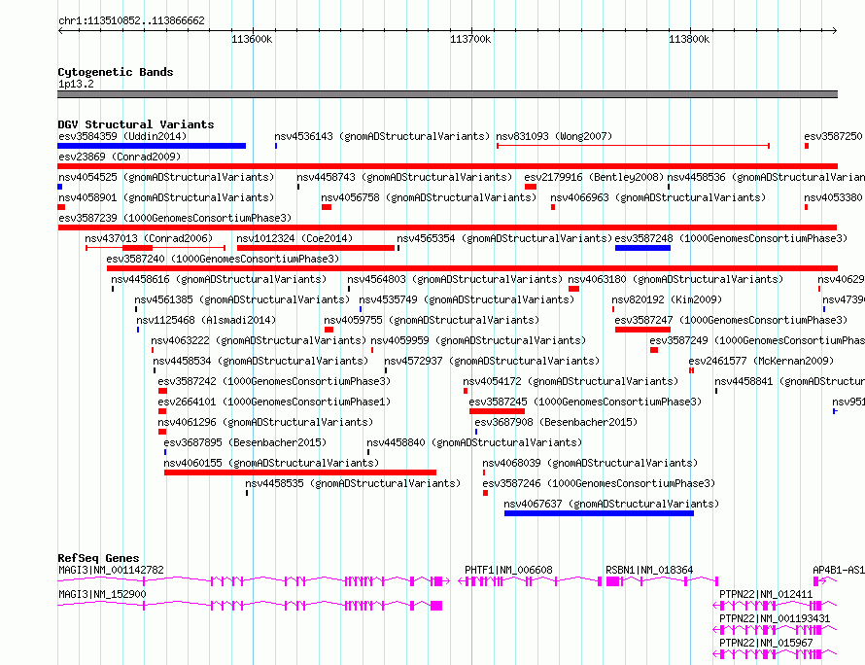
Task: Click variant label nsv4564803
Action: point(455,279)
